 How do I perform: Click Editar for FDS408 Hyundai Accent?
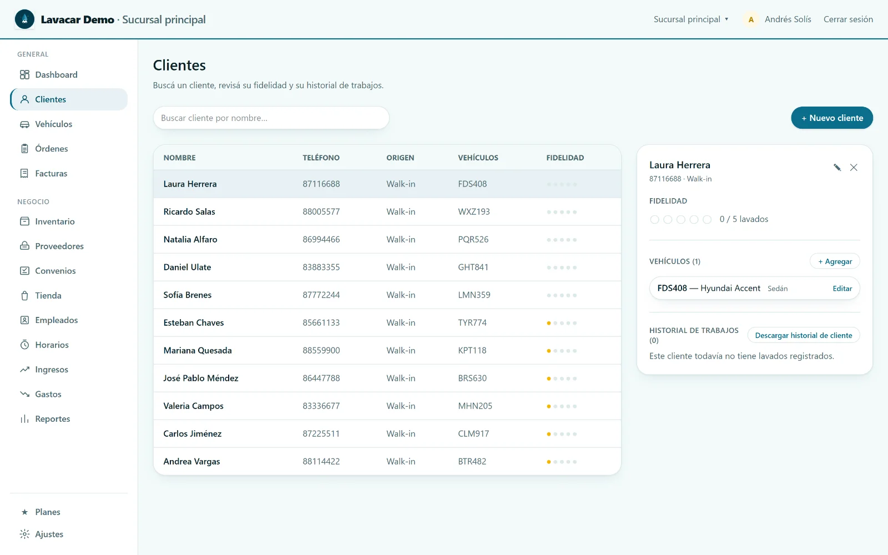pyautogui.click(x=842, y=289)
